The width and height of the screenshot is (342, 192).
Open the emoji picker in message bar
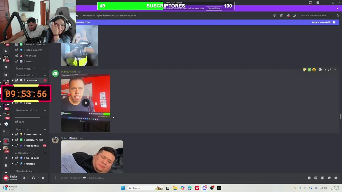(x=329, y=178)
